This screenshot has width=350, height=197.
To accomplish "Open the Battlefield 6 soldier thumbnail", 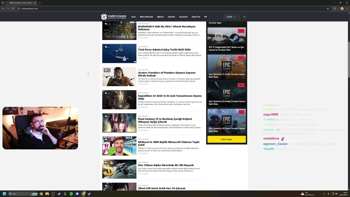I will [119, 31].
